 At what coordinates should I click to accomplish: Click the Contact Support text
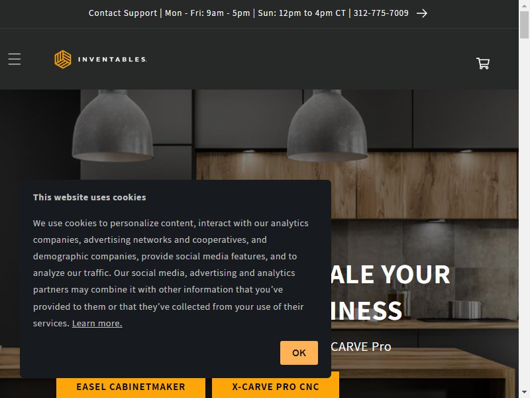[x=123, y=13]
